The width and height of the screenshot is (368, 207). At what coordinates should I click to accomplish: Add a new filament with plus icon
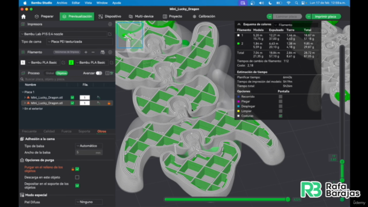click(x=86, y=52)
